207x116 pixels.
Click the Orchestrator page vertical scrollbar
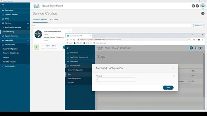[x=204, y=75]
